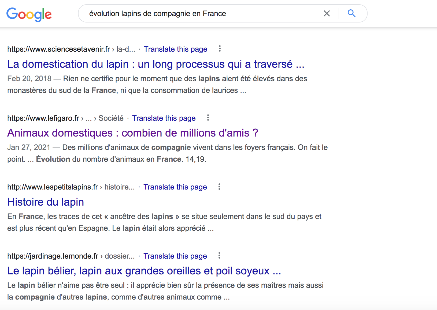Translate the lefigaro.fr result page

(164, 118)
